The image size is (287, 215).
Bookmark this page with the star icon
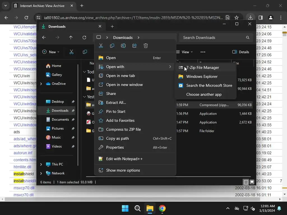point(237,18)
